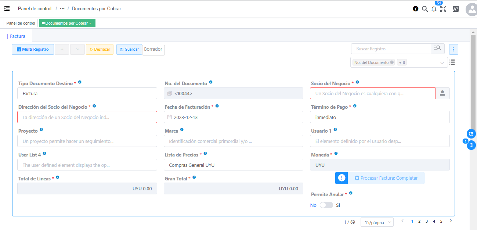Go to page 3 in pagination
This screenshot has width=477, height=230.
click(426, 221)
